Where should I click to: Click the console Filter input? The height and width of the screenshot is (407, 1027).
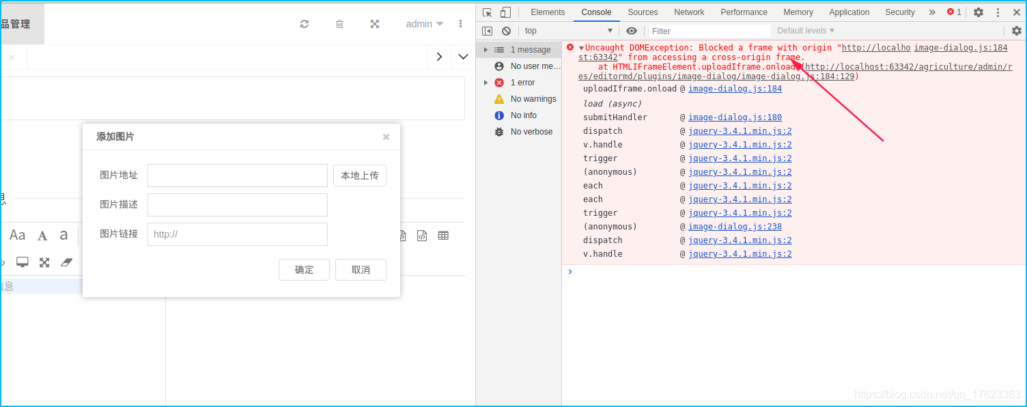[x=709, y=31]
